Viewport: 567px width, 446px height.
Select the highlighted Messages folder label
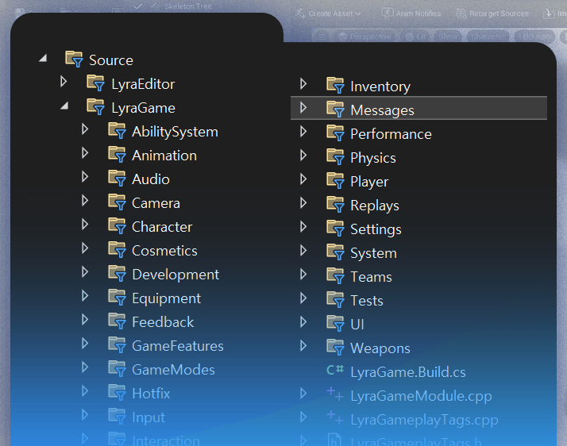(x=382, y=110)
